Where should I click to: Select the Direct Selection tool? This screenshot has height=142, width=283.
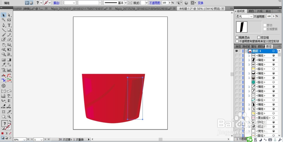9,15
